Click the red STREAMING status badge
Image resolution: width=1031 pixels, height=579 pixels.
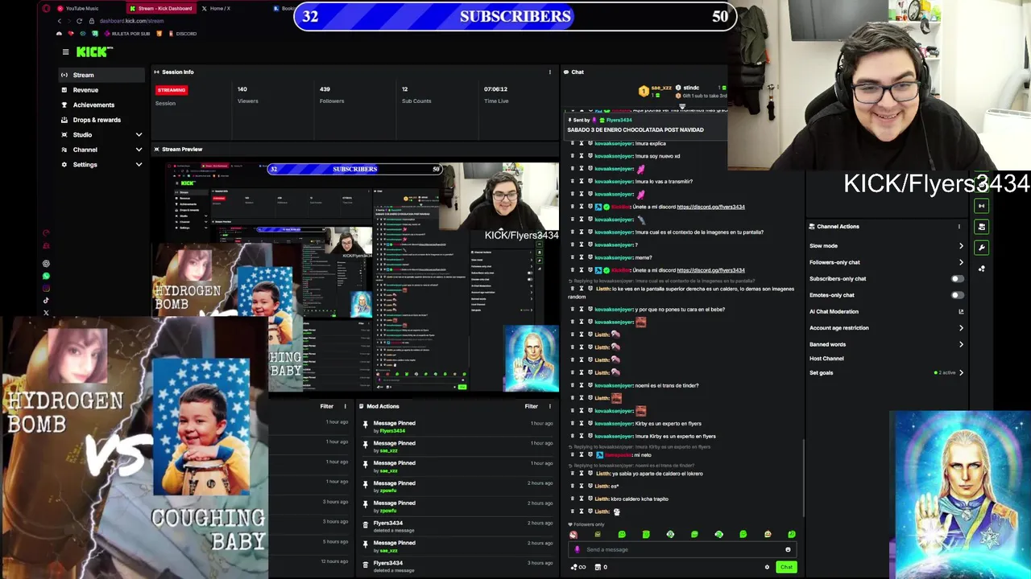click(x=172, y=90)
